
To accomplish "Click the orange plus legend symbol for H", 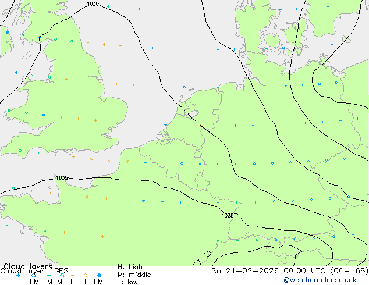I will tap(73, 275).
